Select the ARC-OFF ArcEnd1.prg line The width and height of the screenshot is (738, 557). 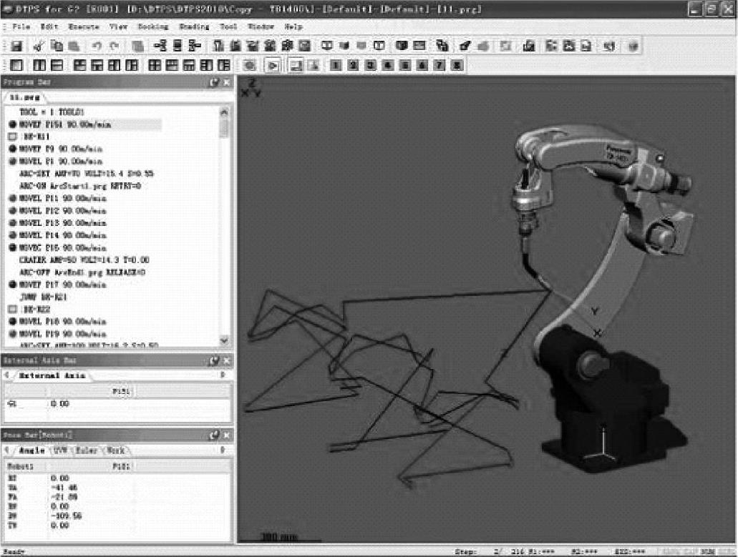point(82,272)
